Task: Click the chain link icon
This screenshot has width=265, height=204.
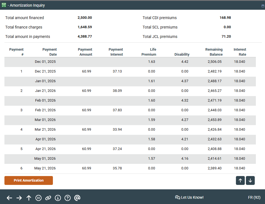Action: (48, 198)
